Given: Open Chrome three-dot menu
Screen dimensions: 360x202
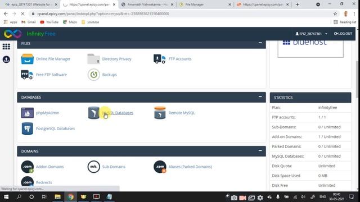Looking at the screenshot, I should click(x=355, y=13).
